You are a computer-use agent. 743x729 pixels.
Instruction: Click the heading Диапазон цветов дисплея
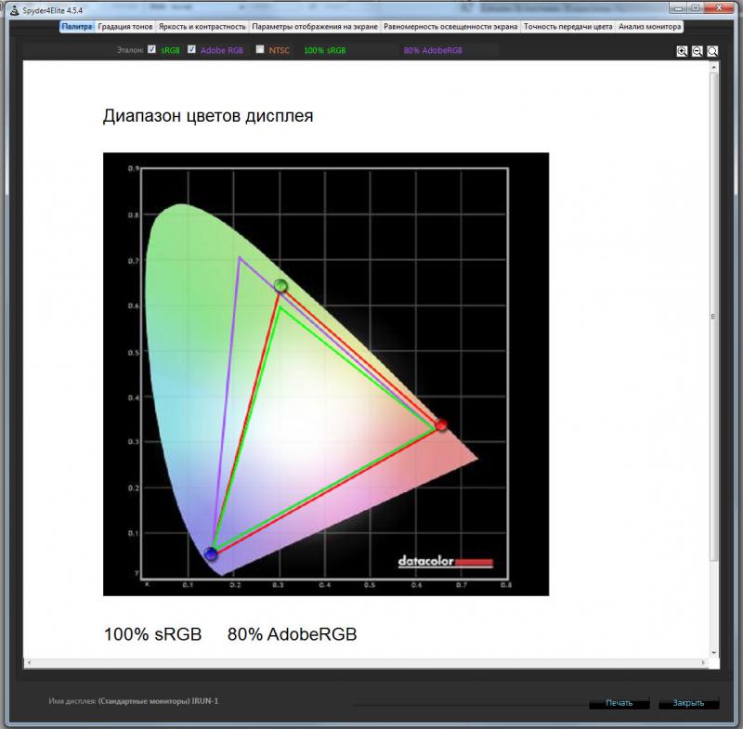pos(208,116)
